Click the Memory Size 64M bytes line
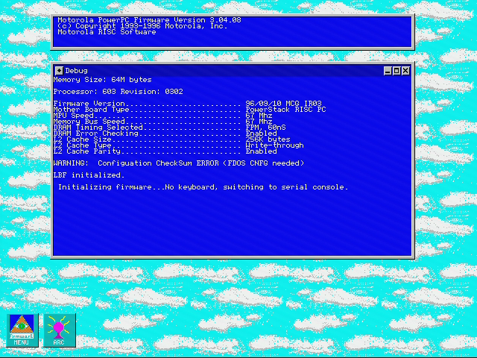Screen dimensions: 477x358 click(x=103, y=80)
